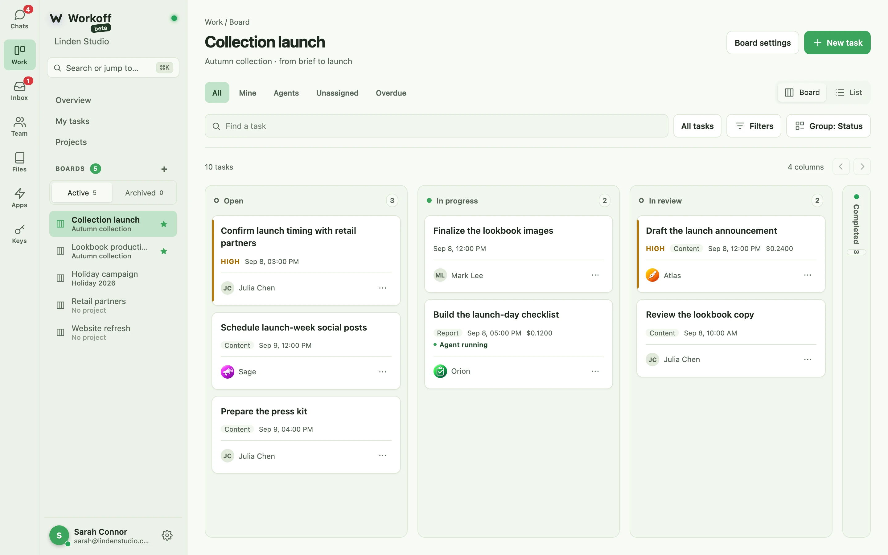Open the Filters panel
The image size is (888, 555).
754,126
